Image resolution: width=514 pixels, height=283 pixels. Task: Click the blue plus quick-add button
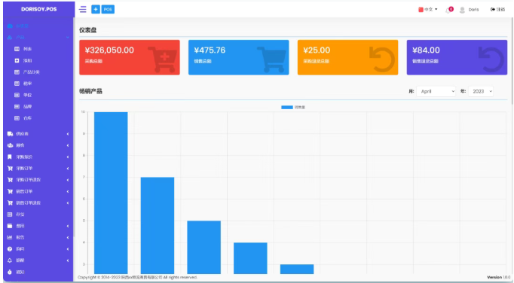click(x=96, y=10)
